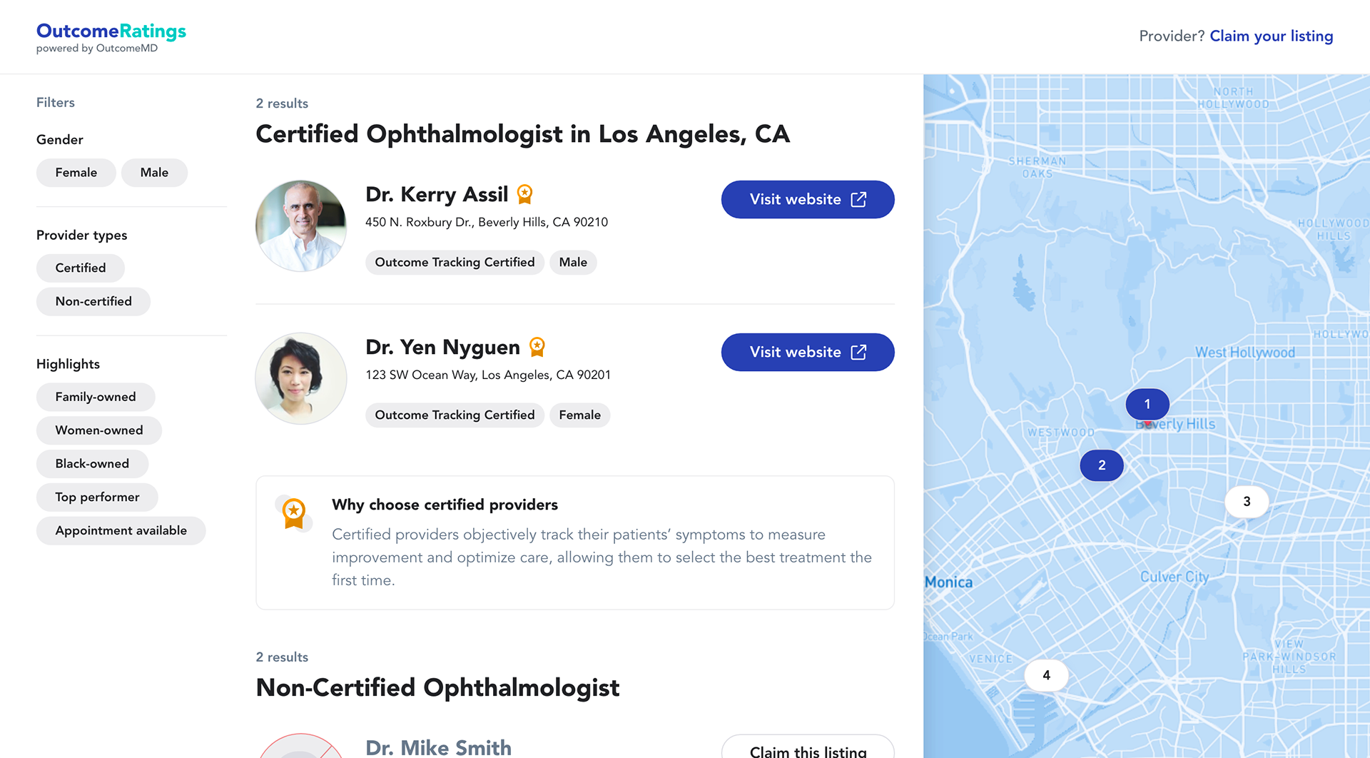Open Dr. Kerry Assil's profile photo
Screen dimensions: 1370x758
pyautogui.click(x=301, y=226)
